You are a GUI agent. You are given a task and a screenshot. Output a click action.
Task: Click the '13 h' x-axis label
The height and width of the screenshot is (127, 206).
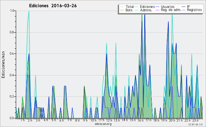117,120
